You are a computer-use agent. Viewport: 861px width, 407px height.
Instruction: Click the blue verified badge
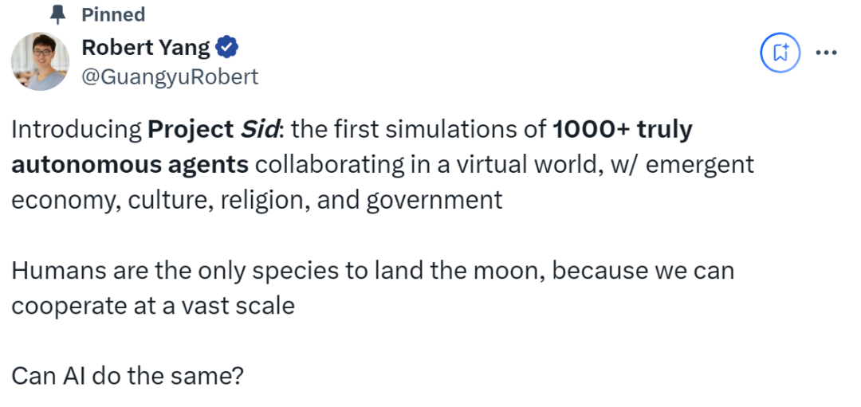coord(227,48)
